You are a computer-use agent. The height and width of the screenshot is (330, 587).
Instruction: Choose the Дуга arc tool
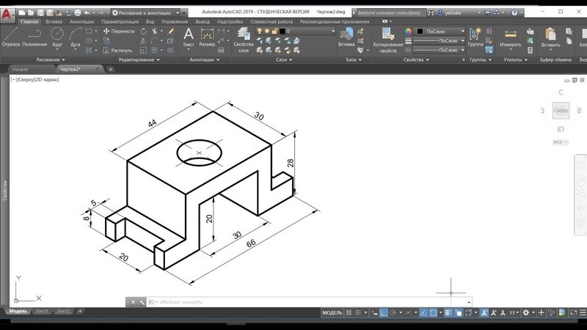[x=76, y=37]
